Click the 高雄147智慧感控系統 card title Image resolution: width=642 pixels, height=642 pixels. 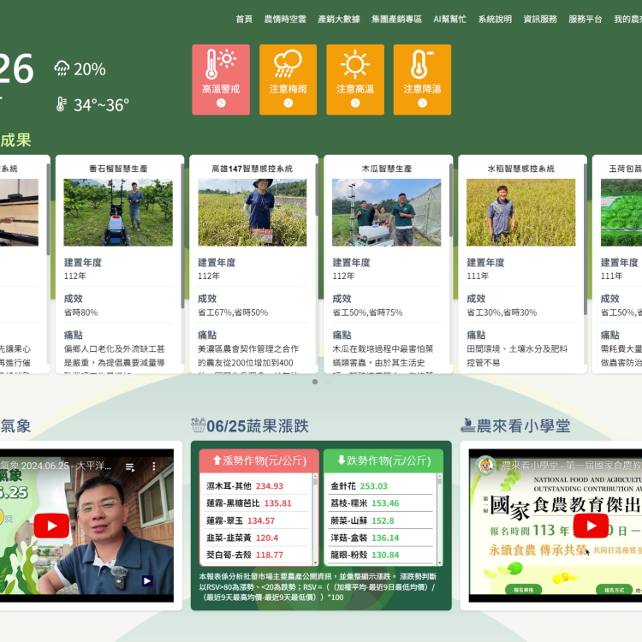(253, 169)
